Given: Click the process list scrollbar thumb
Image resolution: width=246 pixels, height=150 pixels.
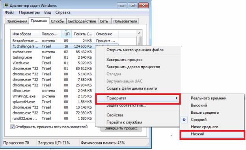Looking at the screenshot, I should pyautogui.click(x=139, y=41).
